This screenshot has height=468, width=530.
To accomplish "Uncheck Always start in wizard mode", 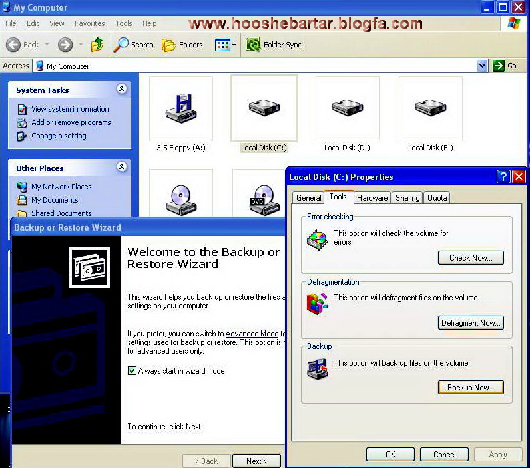I will [132, 371].
